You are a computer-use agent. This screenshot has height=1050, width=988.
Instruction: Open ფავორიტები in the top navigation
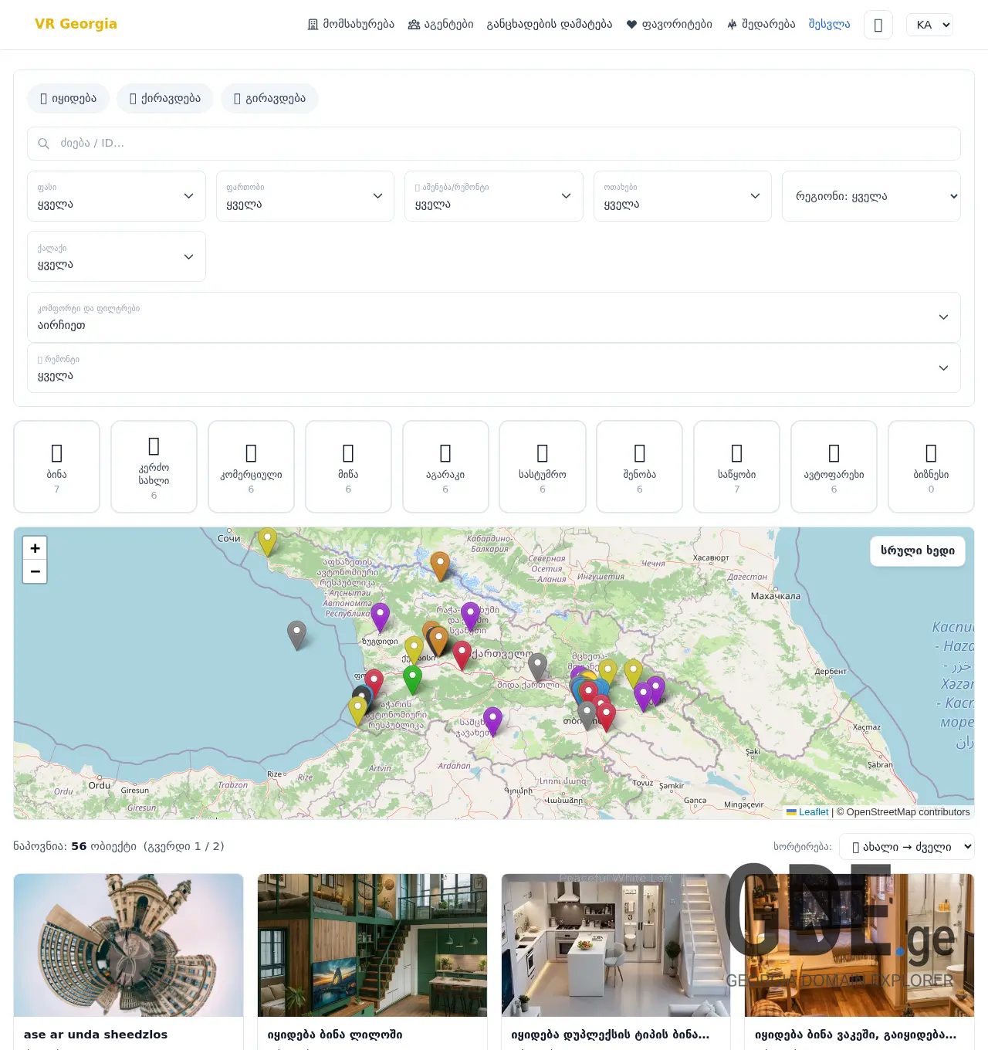(669, 24)
